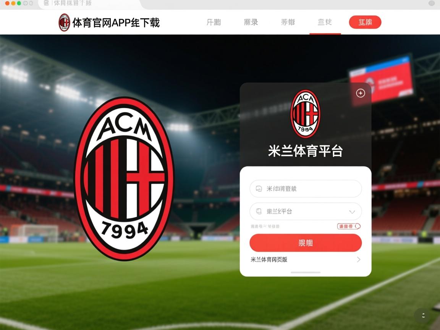Toggle the small red switch above login button
440x330 pixels.
(x=349, y=226)
